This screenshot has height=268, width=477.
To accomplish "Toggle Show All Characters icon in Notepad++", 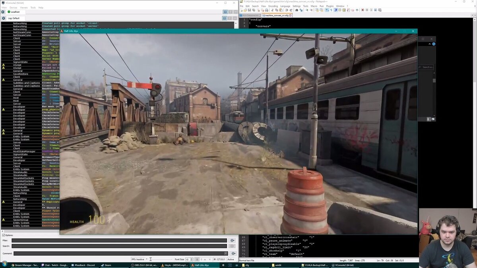I will click(331, 10).
